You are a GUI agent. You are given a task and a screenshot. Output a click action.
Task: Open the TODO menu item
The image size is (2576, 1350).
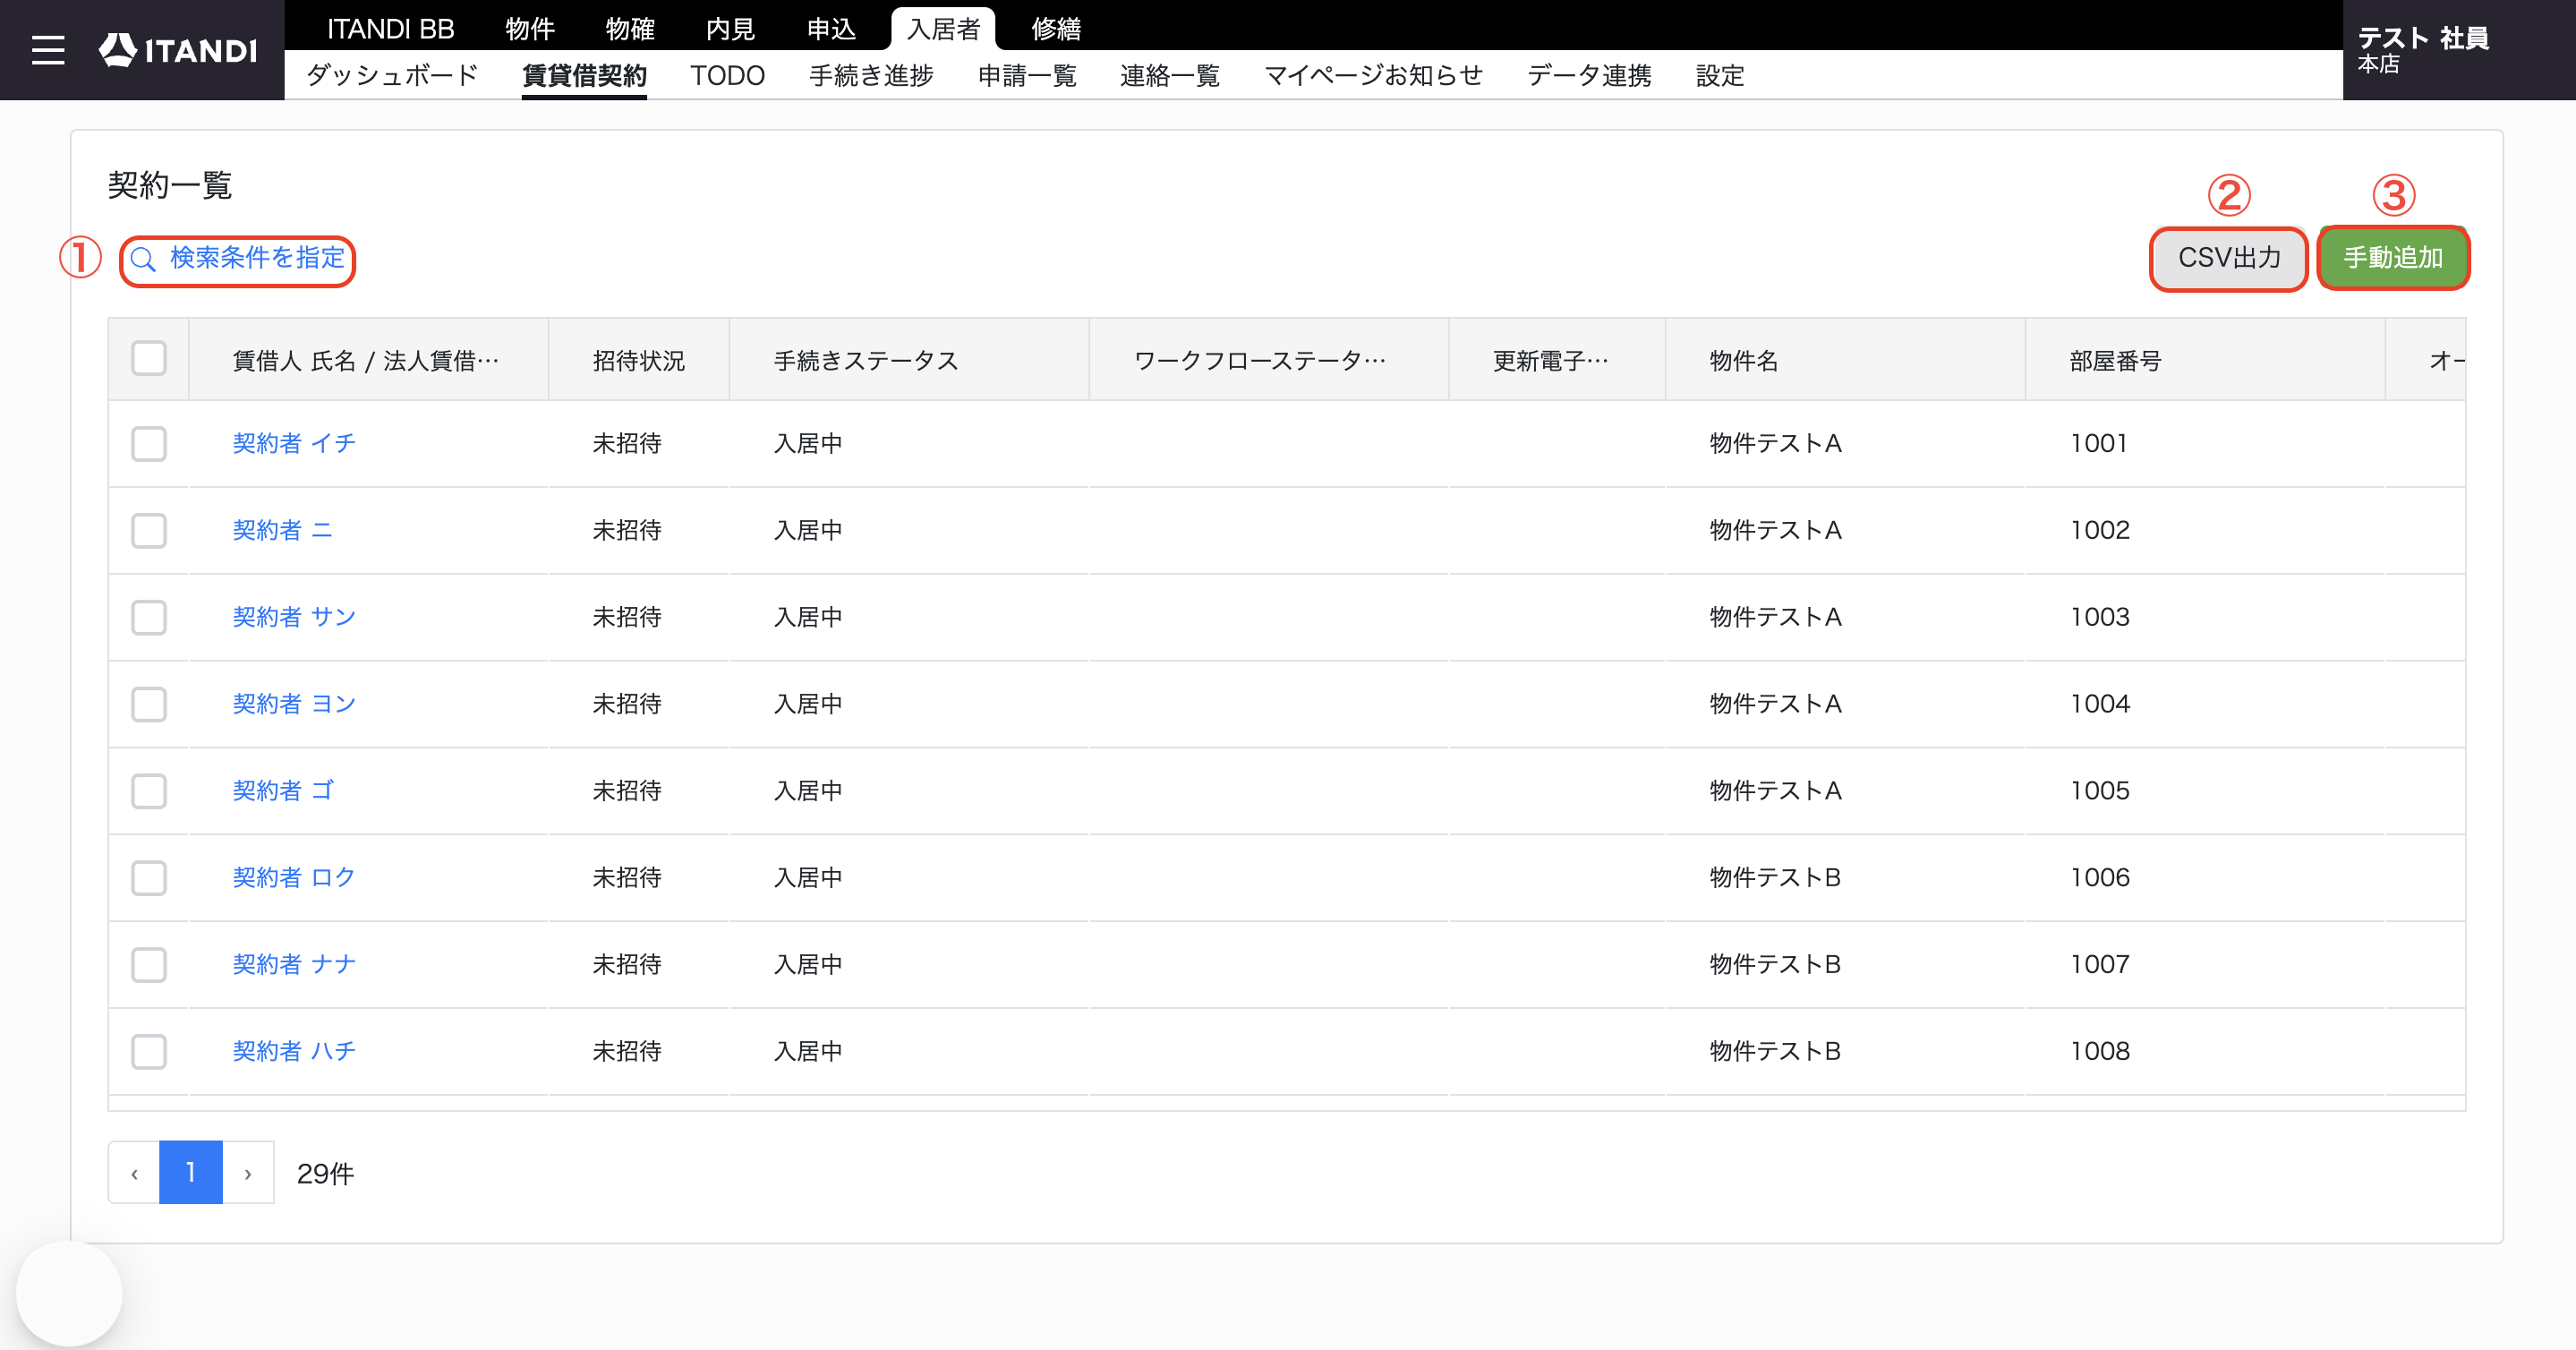(727, 76)
